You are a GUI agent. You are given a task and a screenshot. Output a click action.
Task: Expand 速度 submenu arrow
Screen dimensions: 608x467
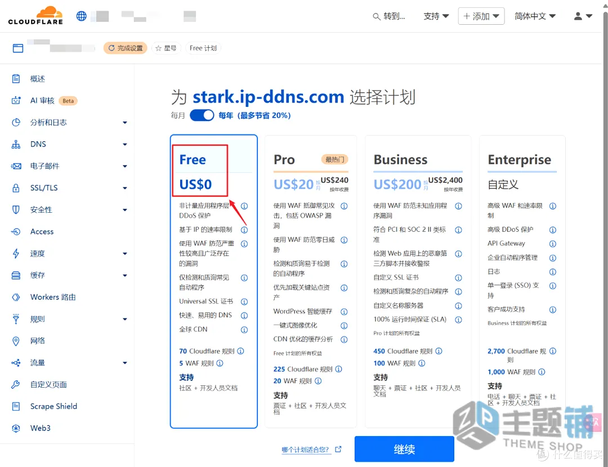pos(125,253)
